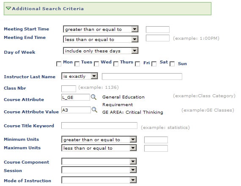Collapse the Additional Search Criteria section
The image size is (241, 186).
8,8
